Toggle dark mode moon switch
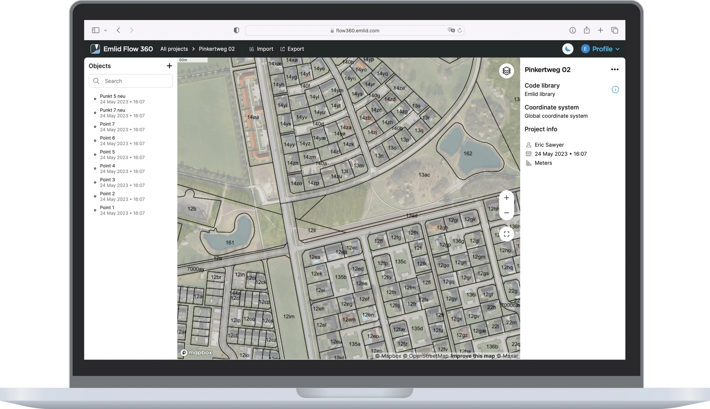 pos(568,49)
